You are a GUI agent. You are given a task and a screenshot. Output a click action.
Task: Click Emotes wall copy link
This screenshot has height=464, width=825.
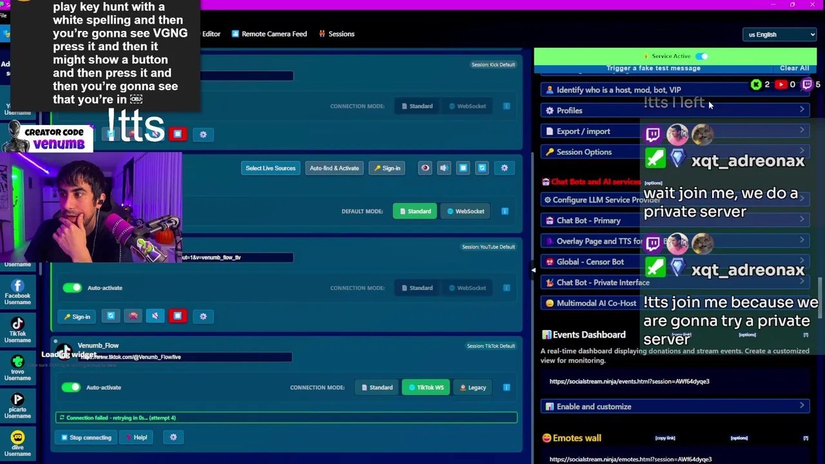[665, 438]
